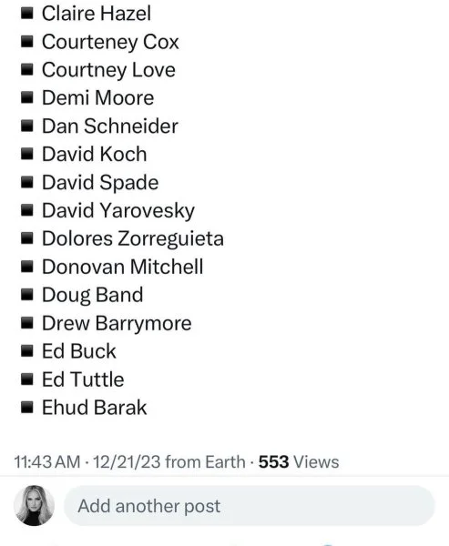Click the Drew Barrymore list item
Screen dimensions: 449x546
[x=117, y=323]
